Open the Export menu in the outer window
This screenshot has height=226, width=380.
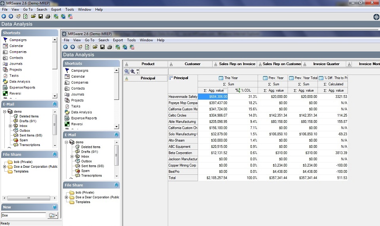click(56, 10)
